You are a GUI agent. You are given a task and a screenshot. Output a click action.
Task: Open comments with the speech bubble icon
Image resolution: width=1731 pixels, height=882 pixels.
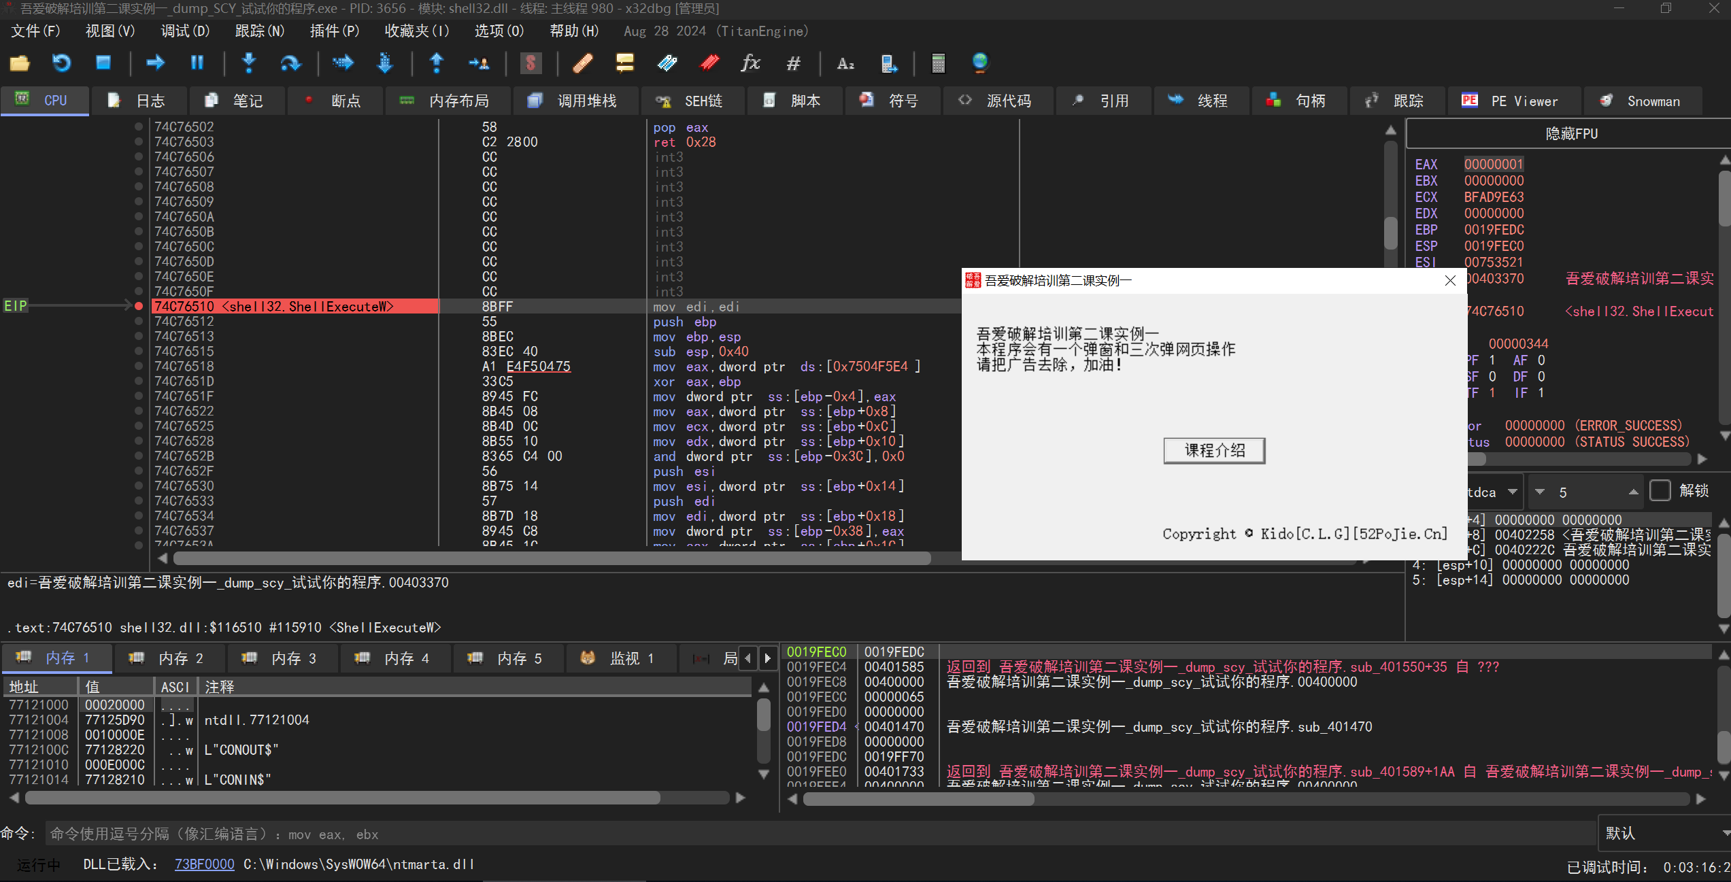pyautogui.click(x=624, y=63)
